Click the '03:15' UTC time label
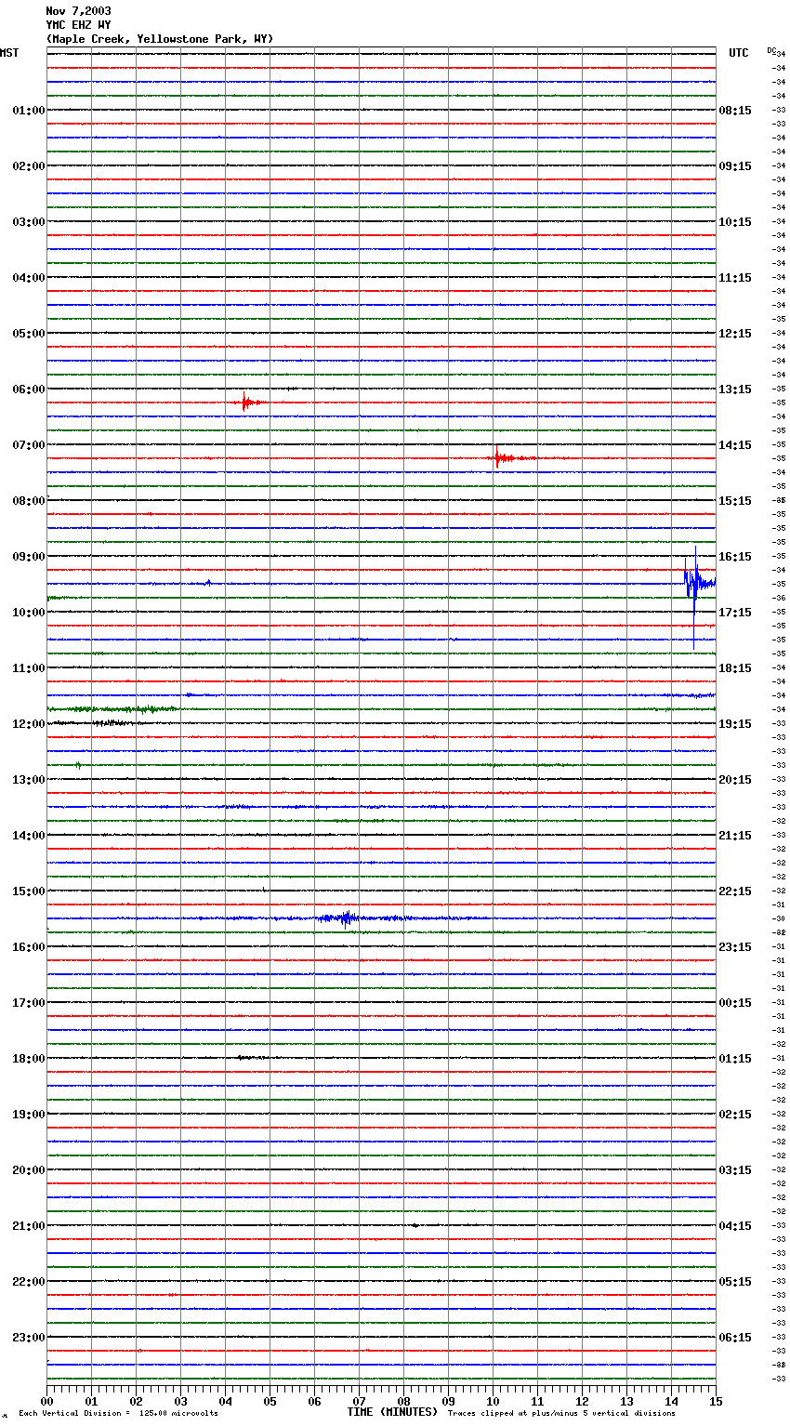The width and height of the screenshot is (790, 1426). tap(735, 1170)
